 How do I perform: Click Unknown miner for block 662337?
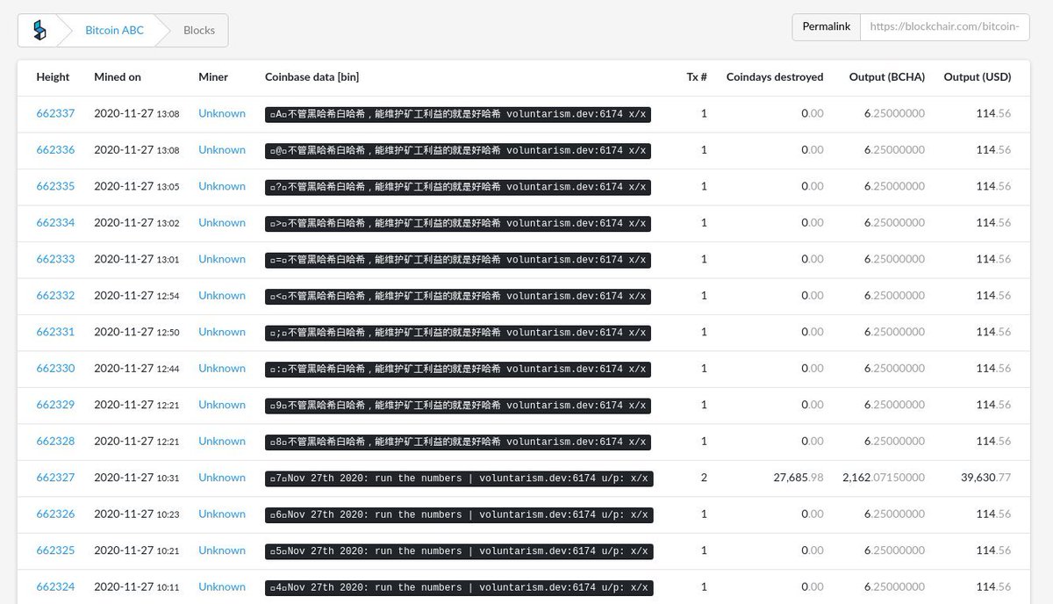[x=222, y=113]
